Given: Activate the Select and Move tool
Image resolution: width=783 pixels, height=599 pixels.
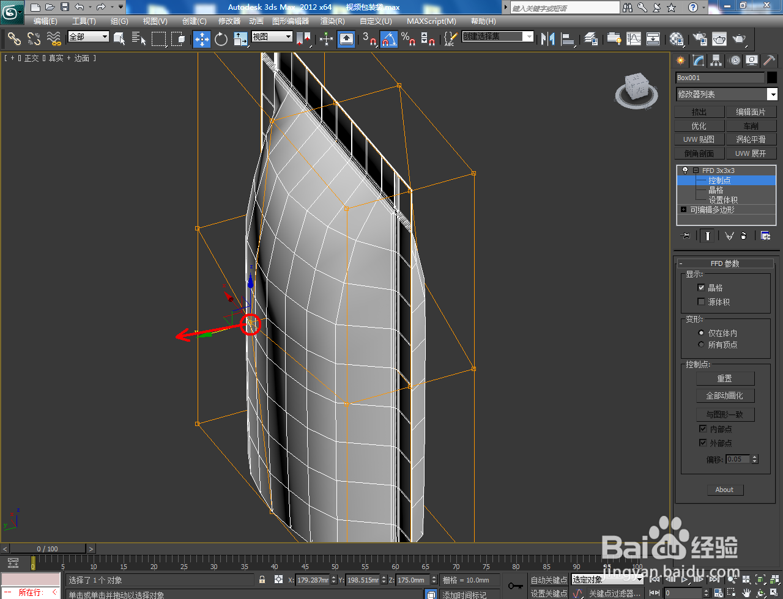Looking at the screenshot, I should [201, 39].
